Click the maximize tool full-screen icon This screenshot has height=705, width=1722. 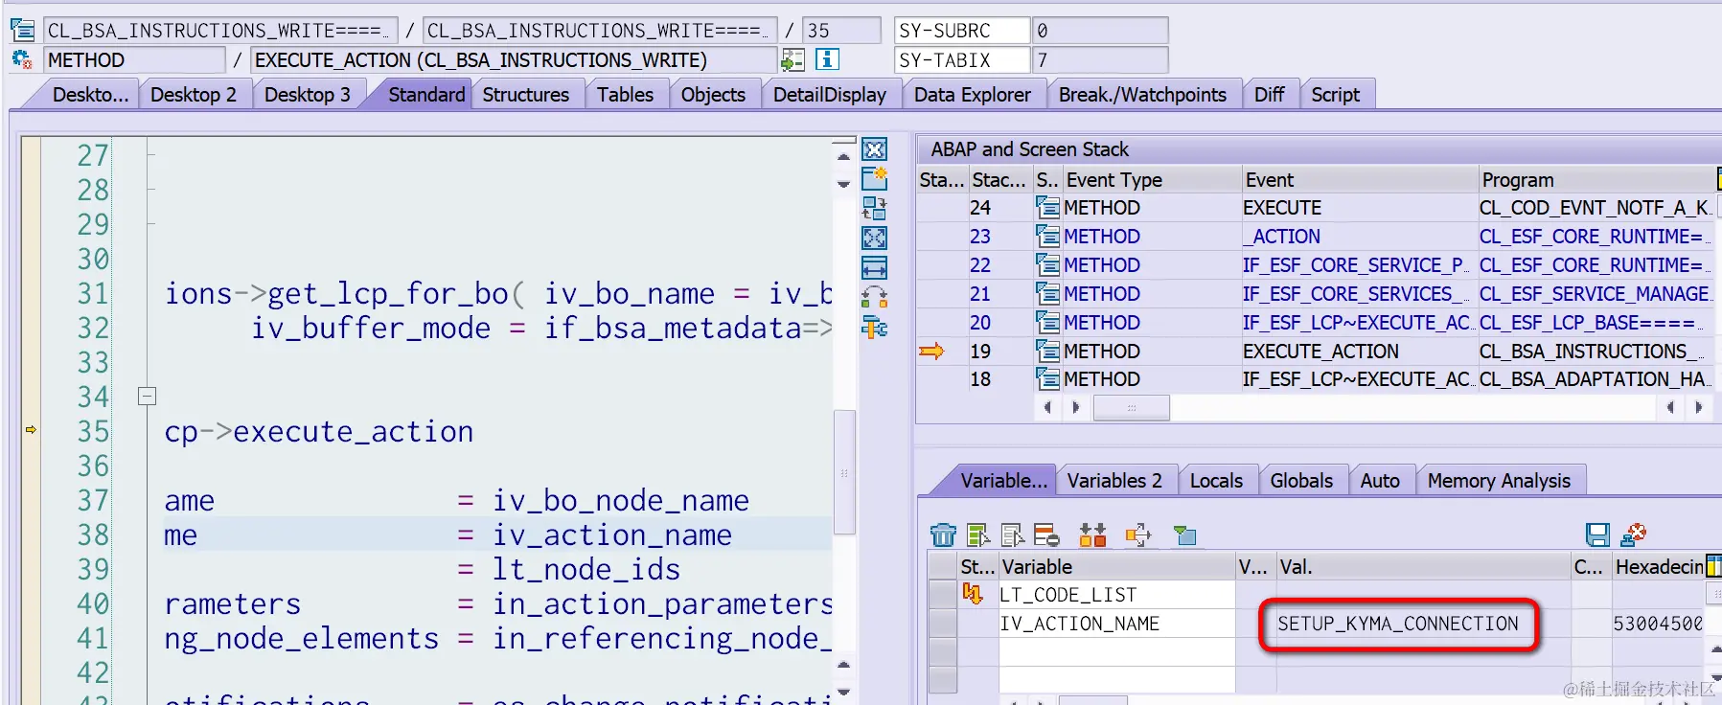point(874,238)
